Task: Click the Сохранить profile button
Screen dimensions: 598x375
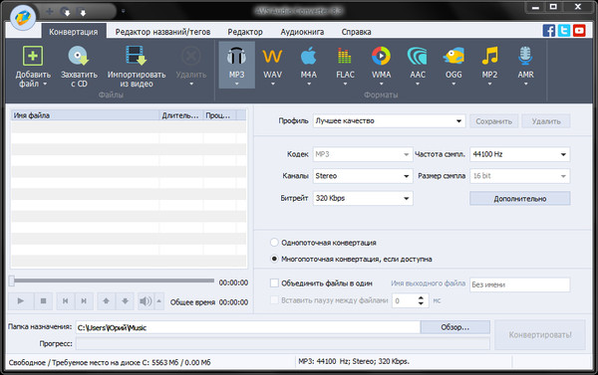Action: tap(493, 121)
